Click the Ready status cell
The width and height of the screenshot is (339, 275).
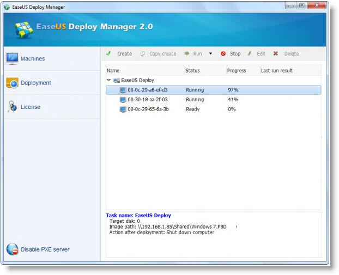click(192, 109)
